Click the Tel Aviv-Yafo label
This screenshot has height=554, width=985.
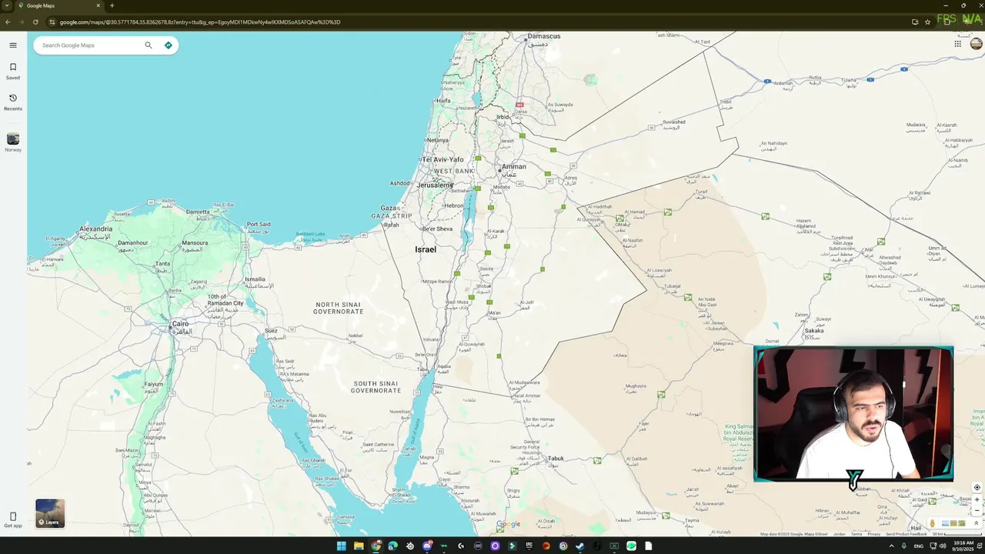[x=442, y=159]
